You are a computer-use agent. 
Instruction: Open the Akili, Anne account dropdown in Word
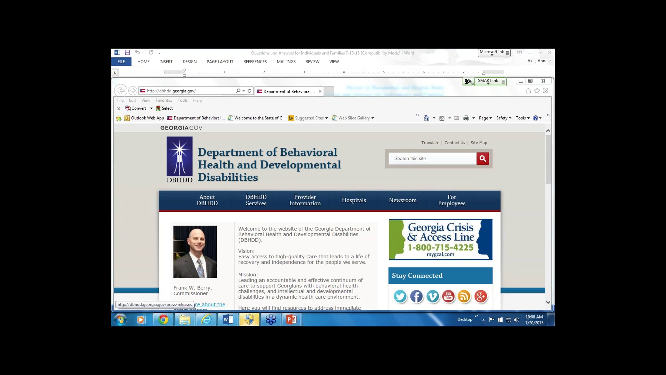click(x=539, y=61)
